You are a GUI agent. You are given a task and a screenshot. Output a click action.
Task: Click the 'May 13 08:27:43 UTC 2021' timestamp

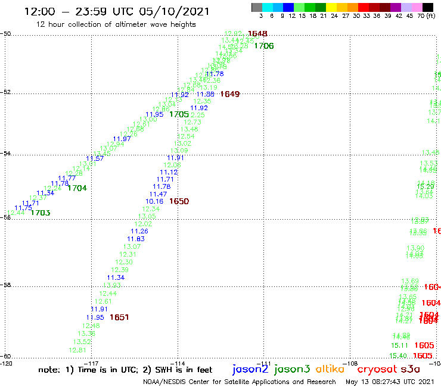[x=390, y=382]
